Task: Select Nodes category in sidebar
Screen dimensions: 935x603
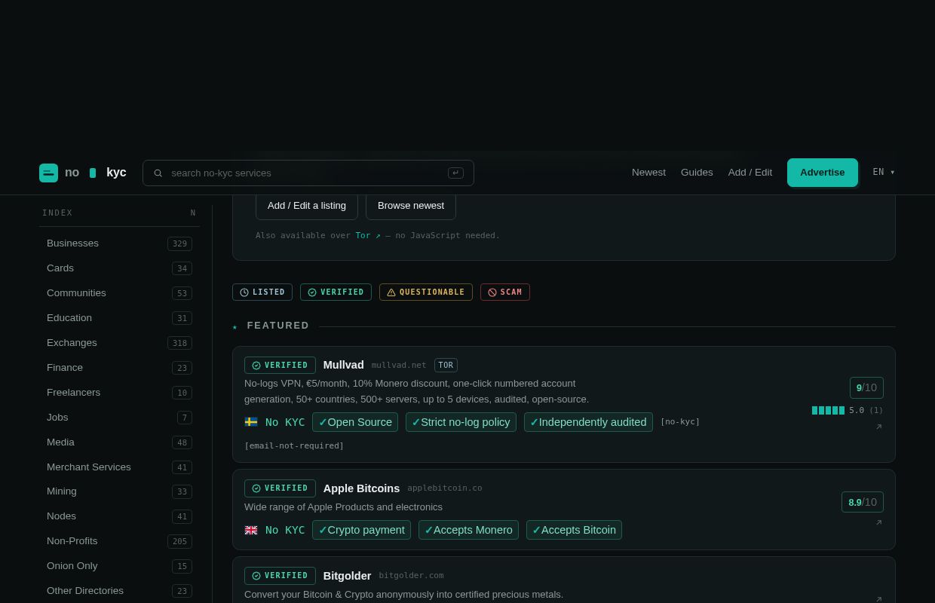Action: pos(119,516)
